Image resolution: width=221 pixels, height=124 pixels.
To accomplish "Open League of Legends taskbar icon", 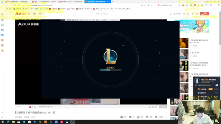I will coord(72,122).
